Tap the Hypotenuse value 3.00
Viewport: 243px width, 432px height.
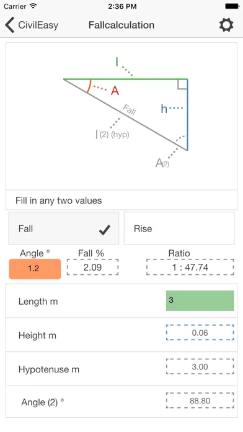pos(200,367)
